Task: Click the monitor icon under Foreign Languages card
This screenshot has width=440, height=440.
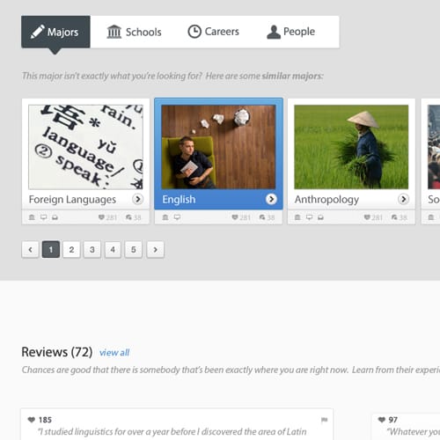Action: pos(43,217)
